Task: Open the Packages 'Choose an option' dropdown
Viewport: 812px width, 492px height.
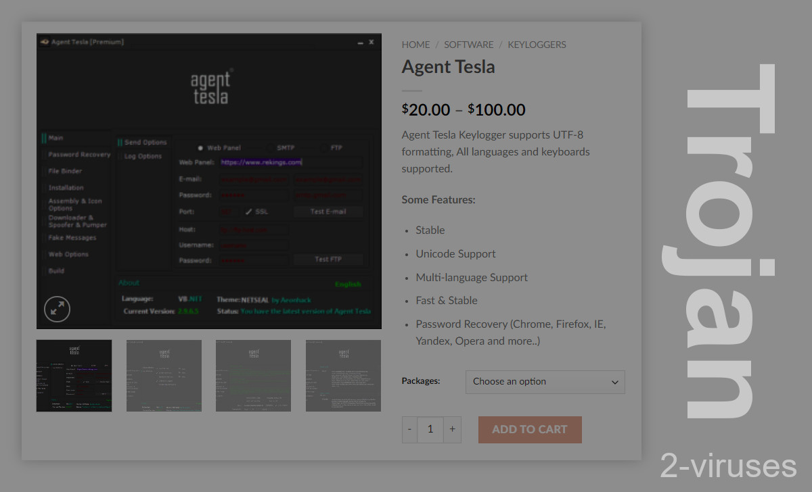Action: [545, 382]
